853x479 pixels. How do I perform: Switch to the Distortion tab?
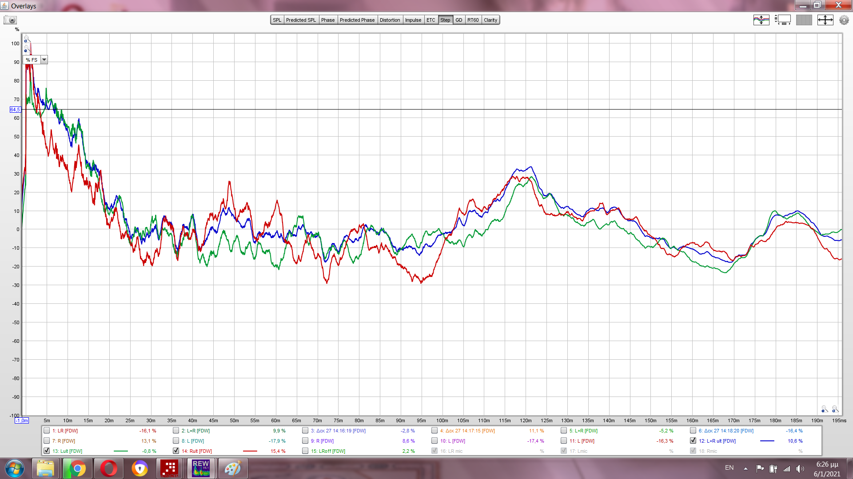click(x=390, y=20)
